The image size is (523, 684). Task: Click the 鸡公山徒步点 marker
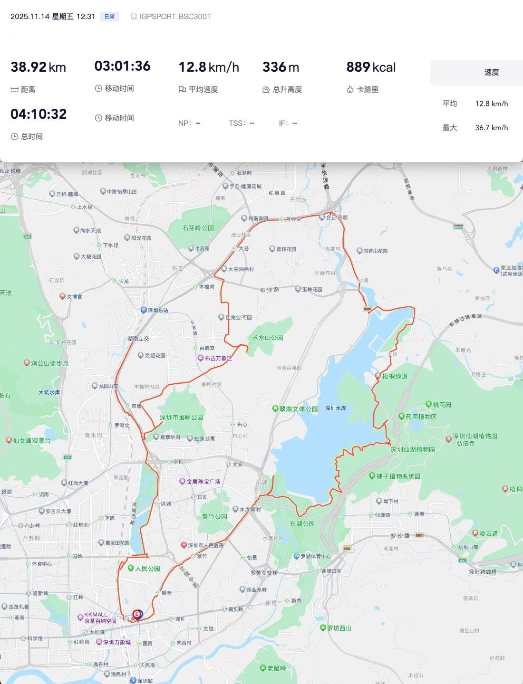tap(27, 363)
